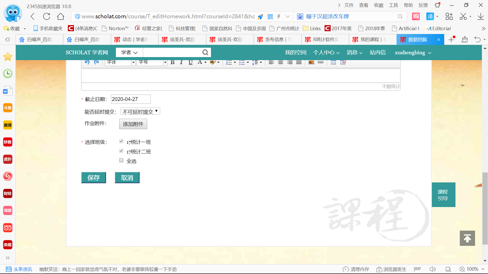Image resolution: width=488 pixels, height=274 pixels.
Task: Click the 截止日期 date input field
Action: [131, 99]
